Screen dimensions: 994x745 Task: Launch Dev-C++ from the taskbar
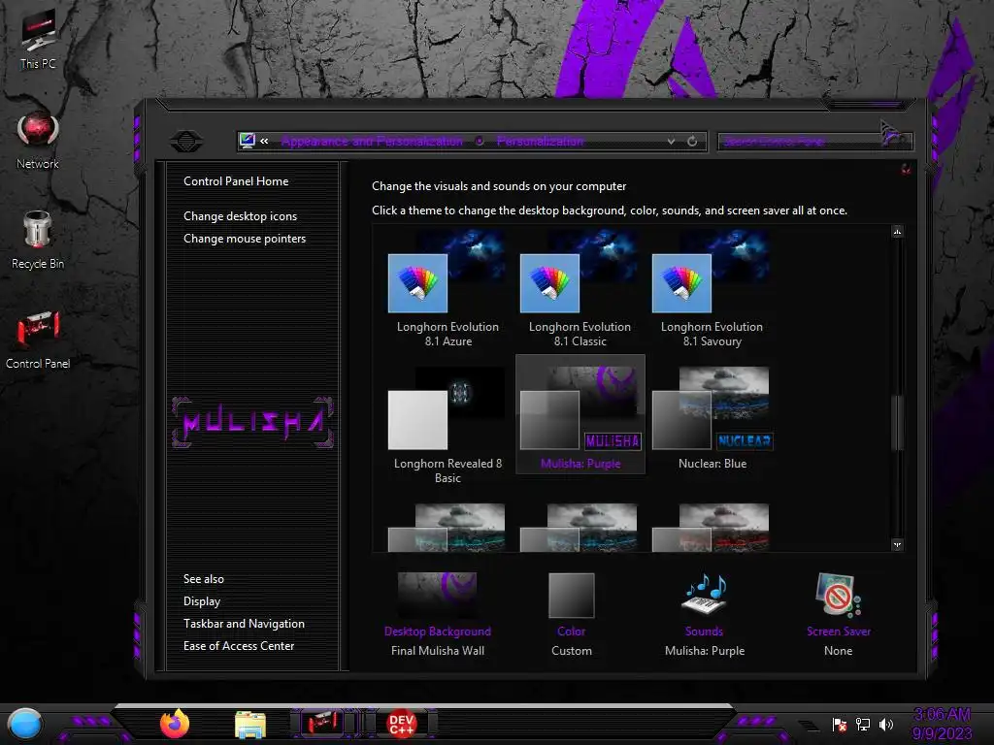[x=401, y=724]
